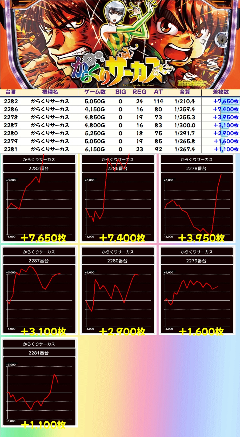Click the ゲーム数 column header
Viewport: 240px width, 437px height.
pyautogui.click(x=95, y=92)
